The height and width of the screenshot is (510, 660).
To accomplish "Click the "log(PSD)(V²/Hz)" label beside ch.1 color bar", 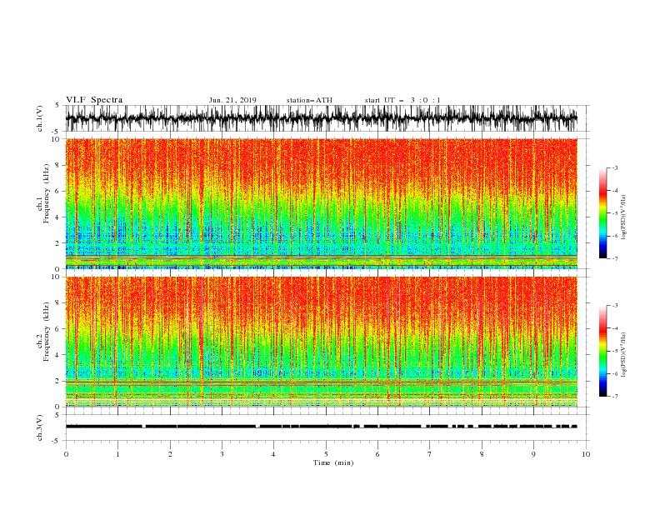I will 623,217.
